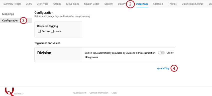Click the plus icon beside Add Tag
The height and width of the screenshot is (96, 212).
click(158, 68)
